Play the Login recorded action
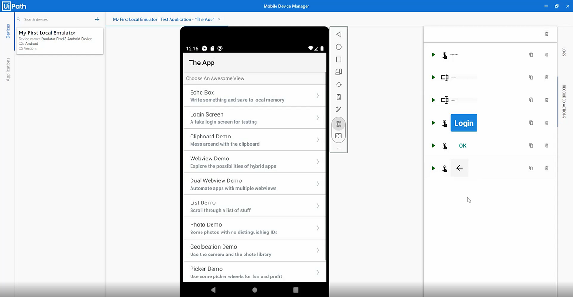Image resolution: width=573 pixels, height=297 pixels. [433, 123]
